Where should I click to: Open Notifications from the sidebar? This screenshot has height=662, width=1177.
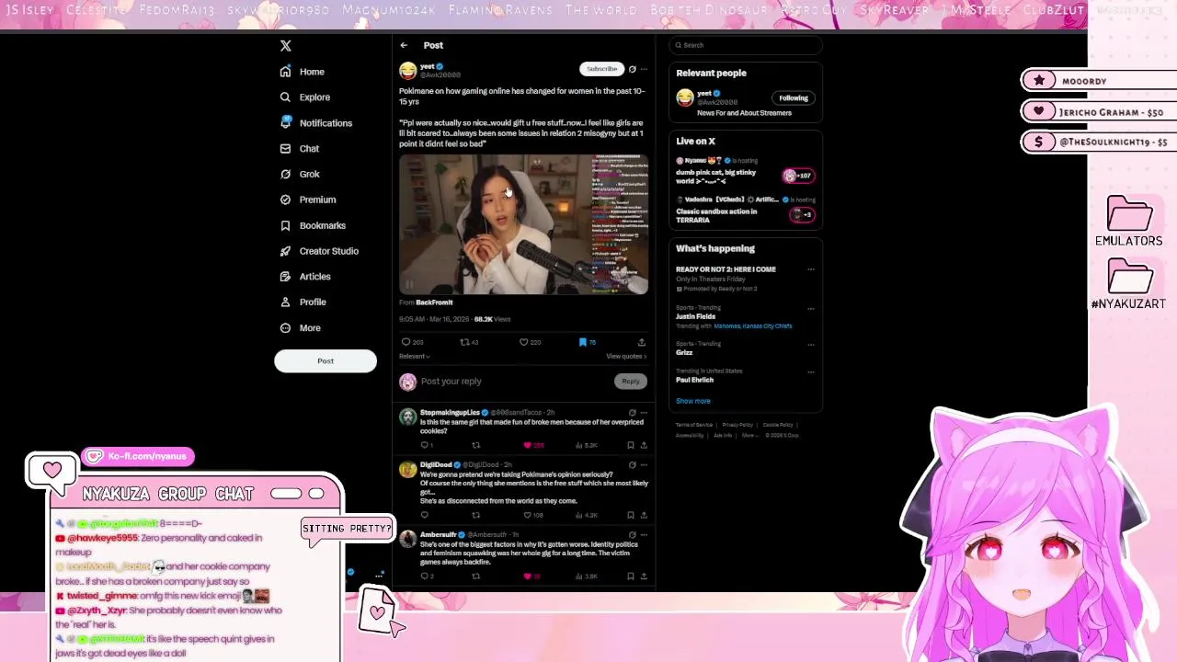[x=315, y=122]
